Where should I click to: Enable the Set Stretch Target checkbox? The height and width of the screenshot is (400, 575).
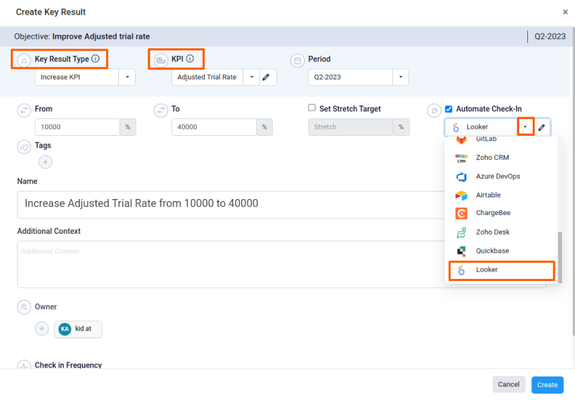click(312, 108)
